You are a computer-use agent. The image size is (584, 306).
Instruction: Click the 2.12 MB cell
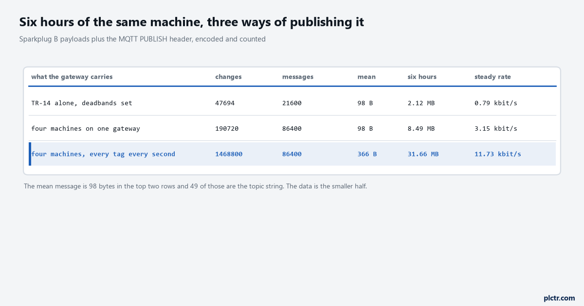(x=421, y=103)
